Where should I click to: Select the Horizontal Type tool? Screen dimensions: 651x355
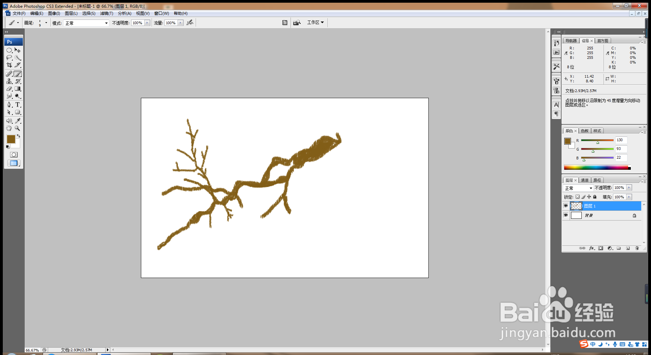[x=18, y=105]
